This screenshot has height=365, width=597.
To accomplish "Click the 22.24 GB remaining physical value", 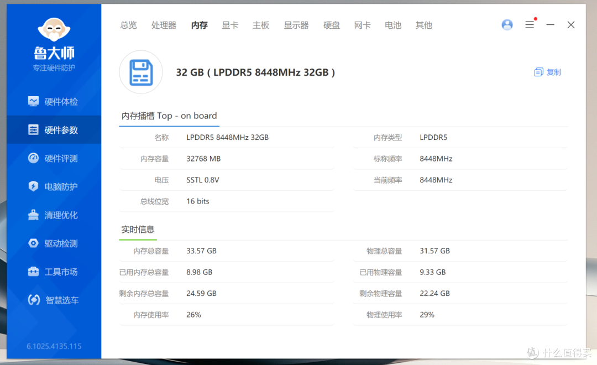I will click(435, 293).
